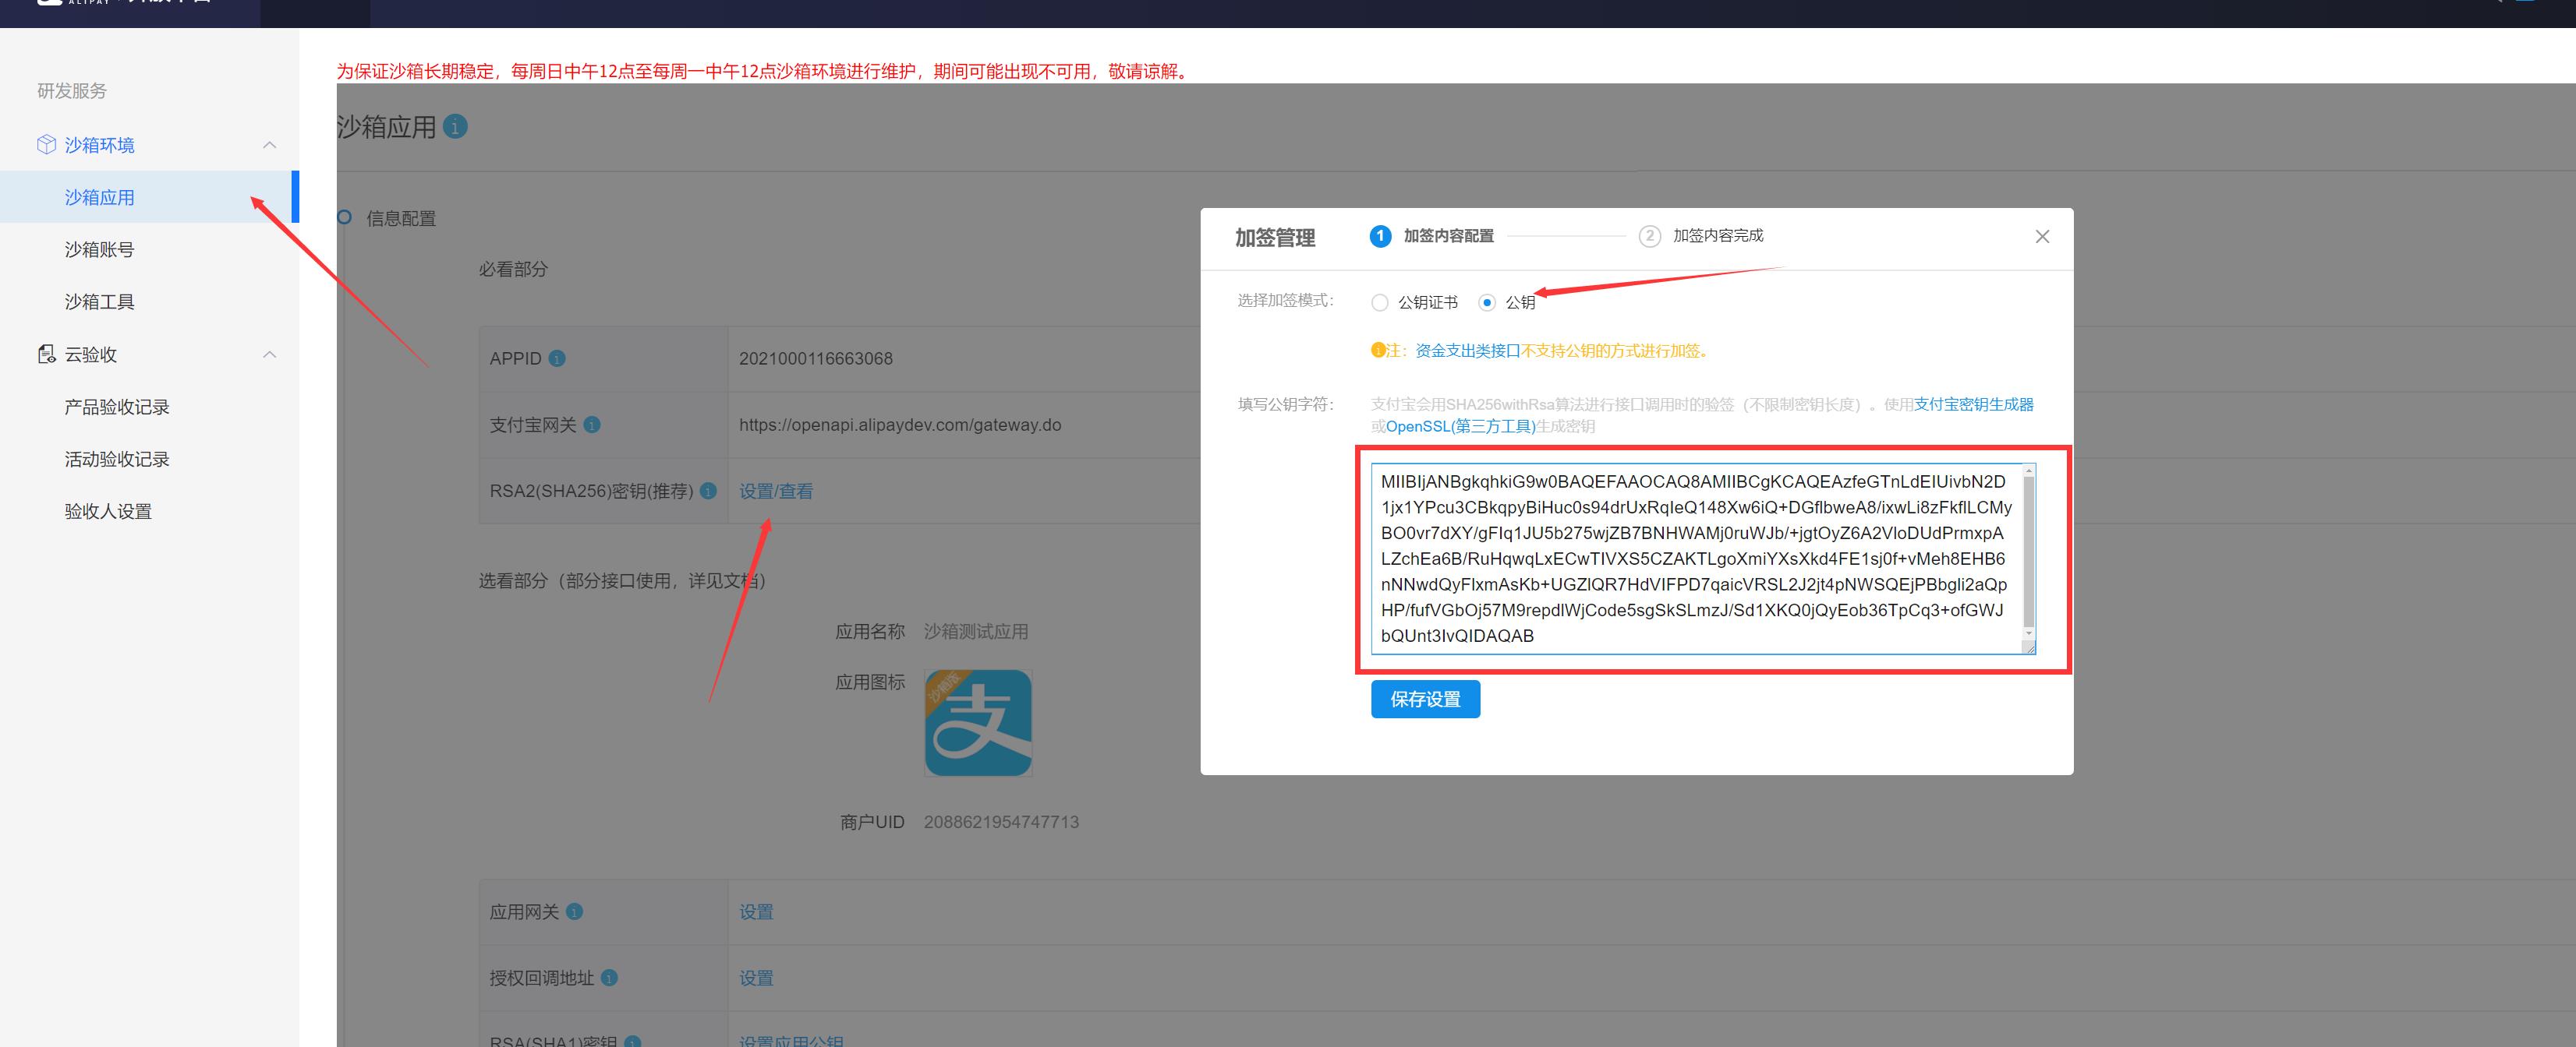
Task: Click the info icon beside RSA2(SHA256)密钥
Action: [708, 492]
